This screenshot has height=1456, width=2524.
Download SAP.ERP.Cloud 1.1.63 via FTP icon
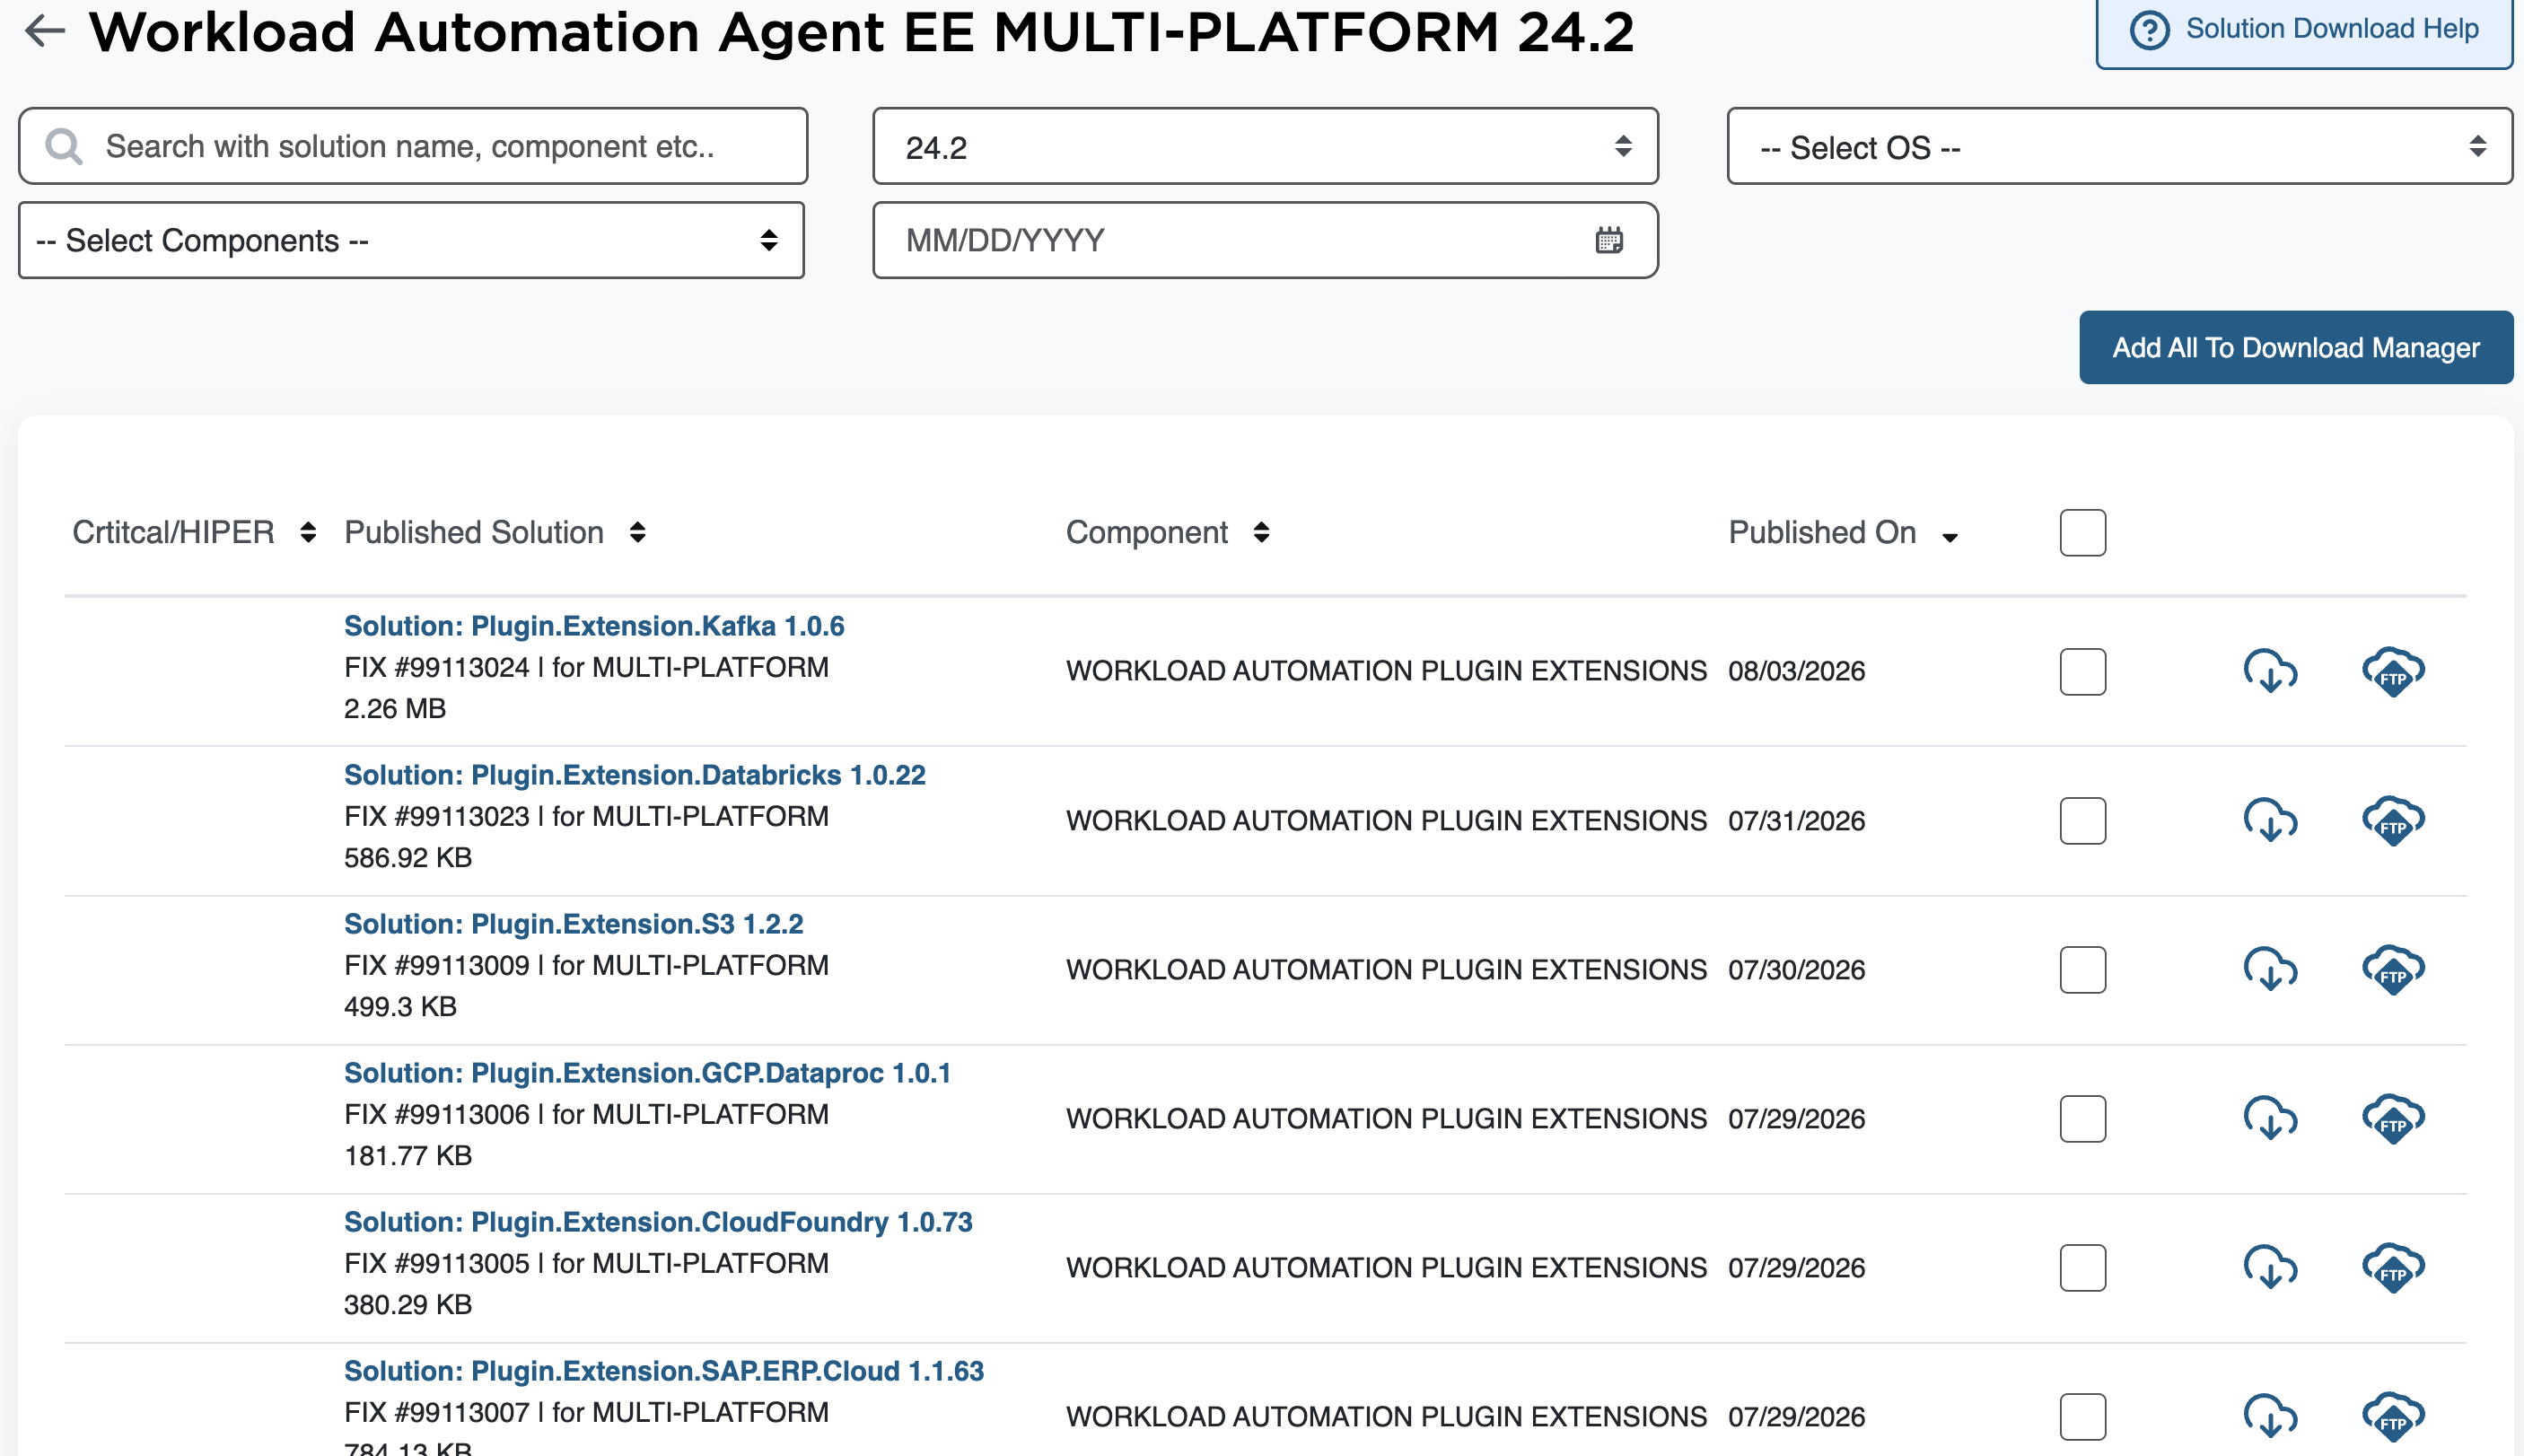2393,1416
